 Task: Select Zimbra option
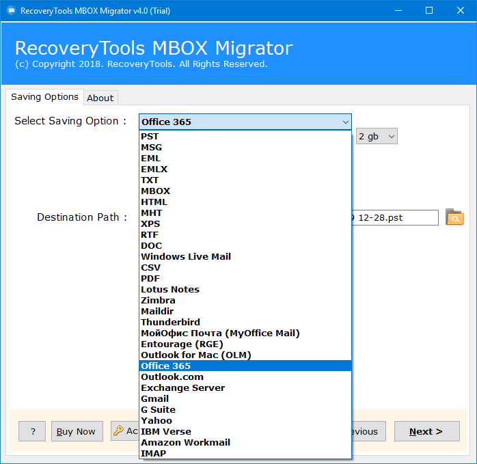click(245, 300)
